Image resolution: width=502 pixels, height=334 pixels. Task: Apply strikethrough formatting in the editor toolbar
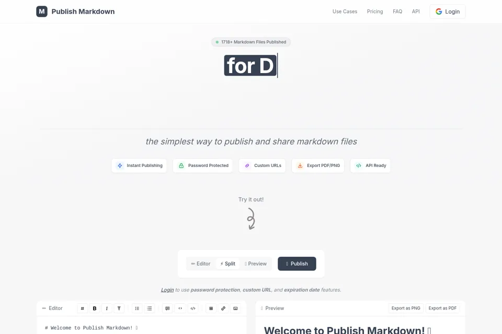(119, 308)
